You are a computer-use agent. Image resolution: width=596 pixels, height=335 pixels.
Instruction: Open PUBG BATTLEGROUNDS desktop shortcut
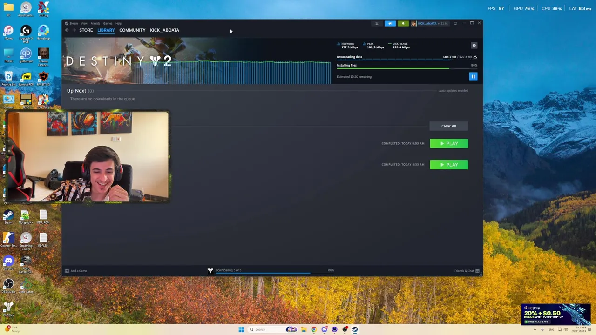click(26, 264)
